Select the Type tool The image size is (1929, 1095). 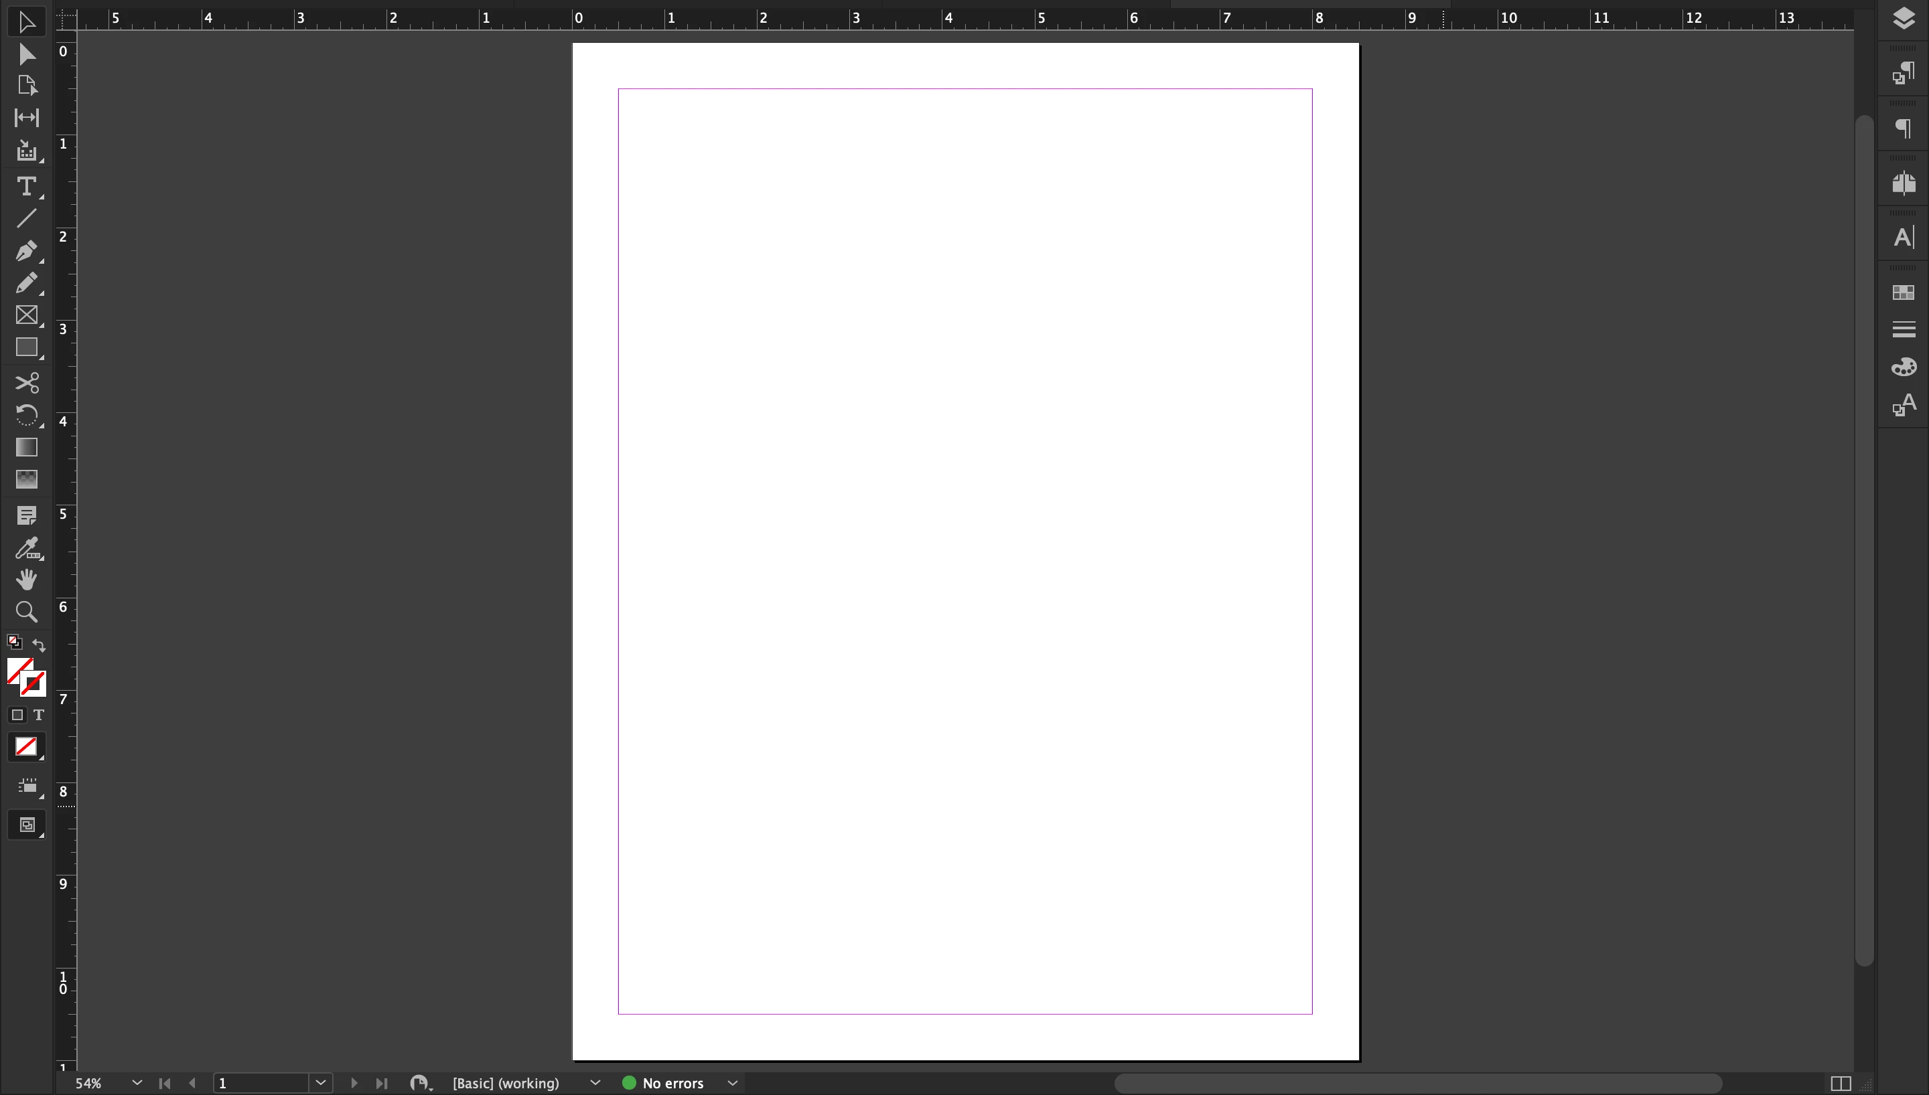click(x=26, y=186)
